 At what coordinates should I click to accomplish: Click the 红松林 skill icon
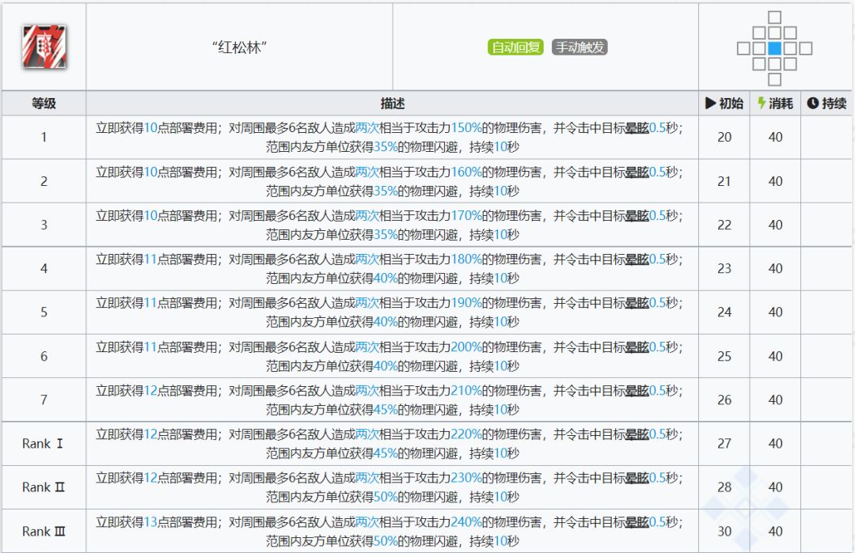pos(44,47)
